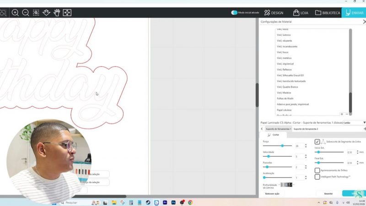Click the Fit to Window icon
Image resolution: width=366 pixels, height=206 pixels.
point(67,13)
